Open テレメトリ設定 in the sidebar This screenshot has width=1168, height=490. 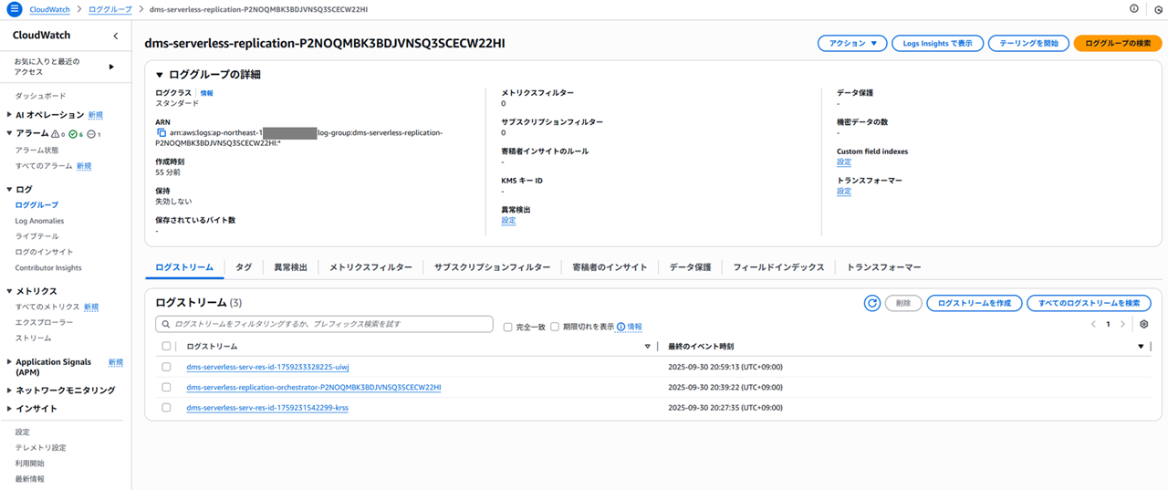click(40, 448)
